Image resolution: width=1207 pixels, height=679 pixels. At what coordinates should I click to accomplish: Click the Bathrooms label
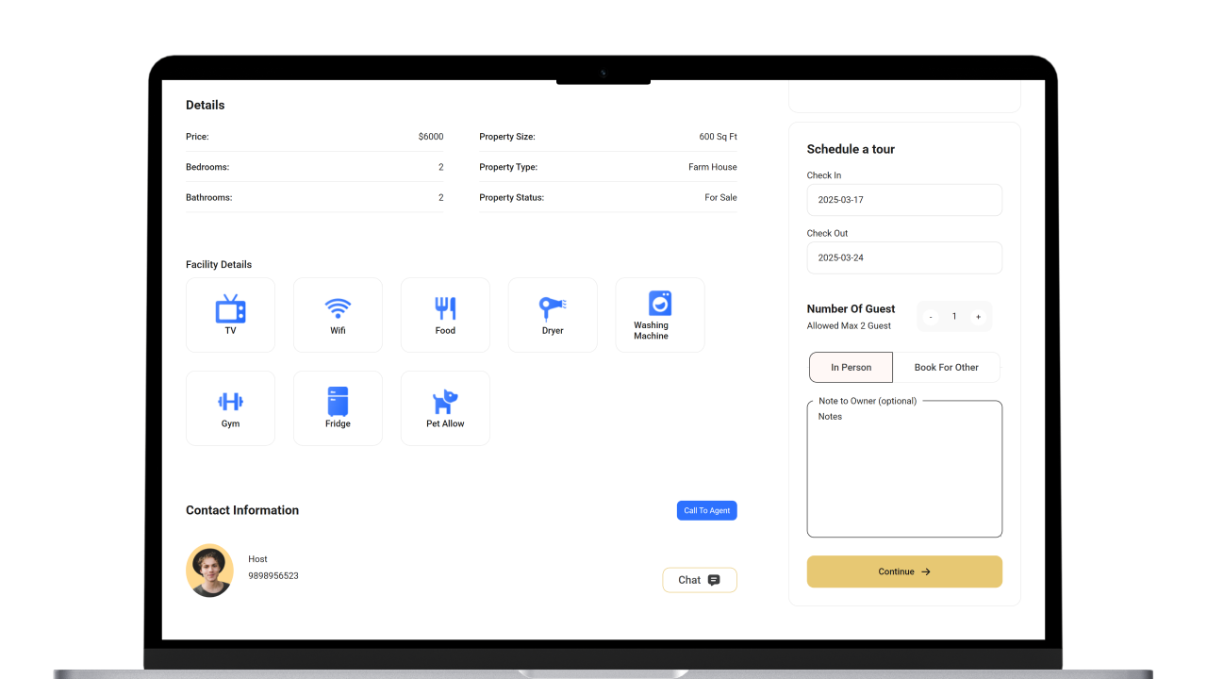click(x=208, y=197)
